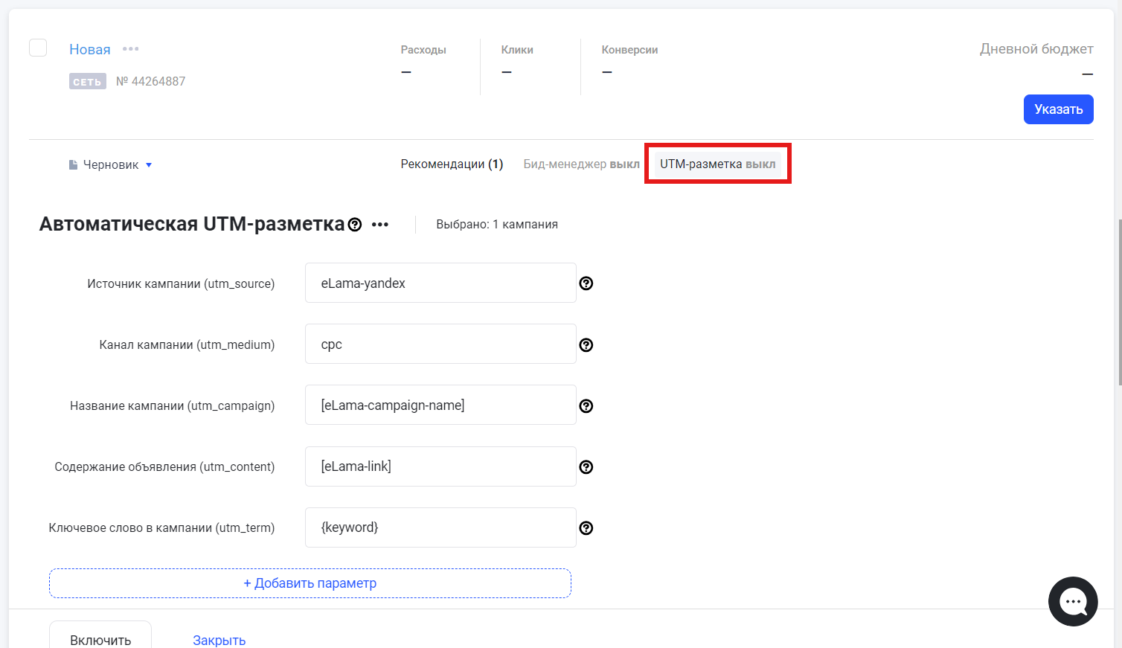
Task: Click label Содержание объявления (utm_content)
Action: 164,466
